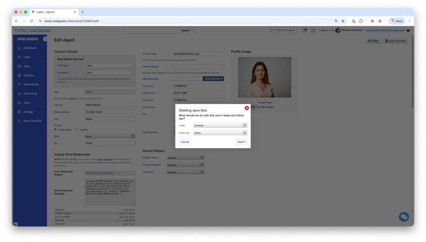This screenshot has width=426, height=242.
Task: Click the browser zoom magnifier icon
Action: coord(336,21)
